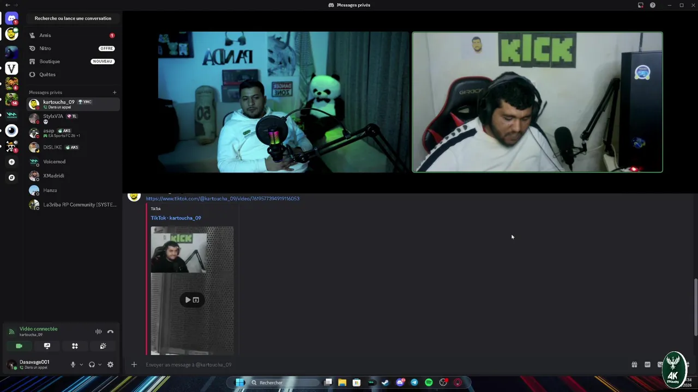Toggle noise suppression waveform icon

[x=99, y=332]
